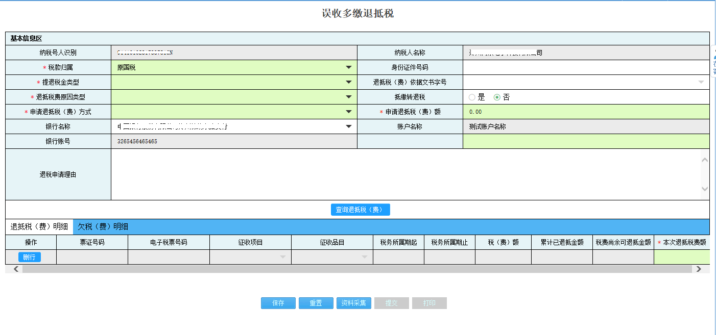The width and height of the screenshot is (716, 335).
Task: Click the 查询退抵税（费） button
Action: (x=360, y=210)
